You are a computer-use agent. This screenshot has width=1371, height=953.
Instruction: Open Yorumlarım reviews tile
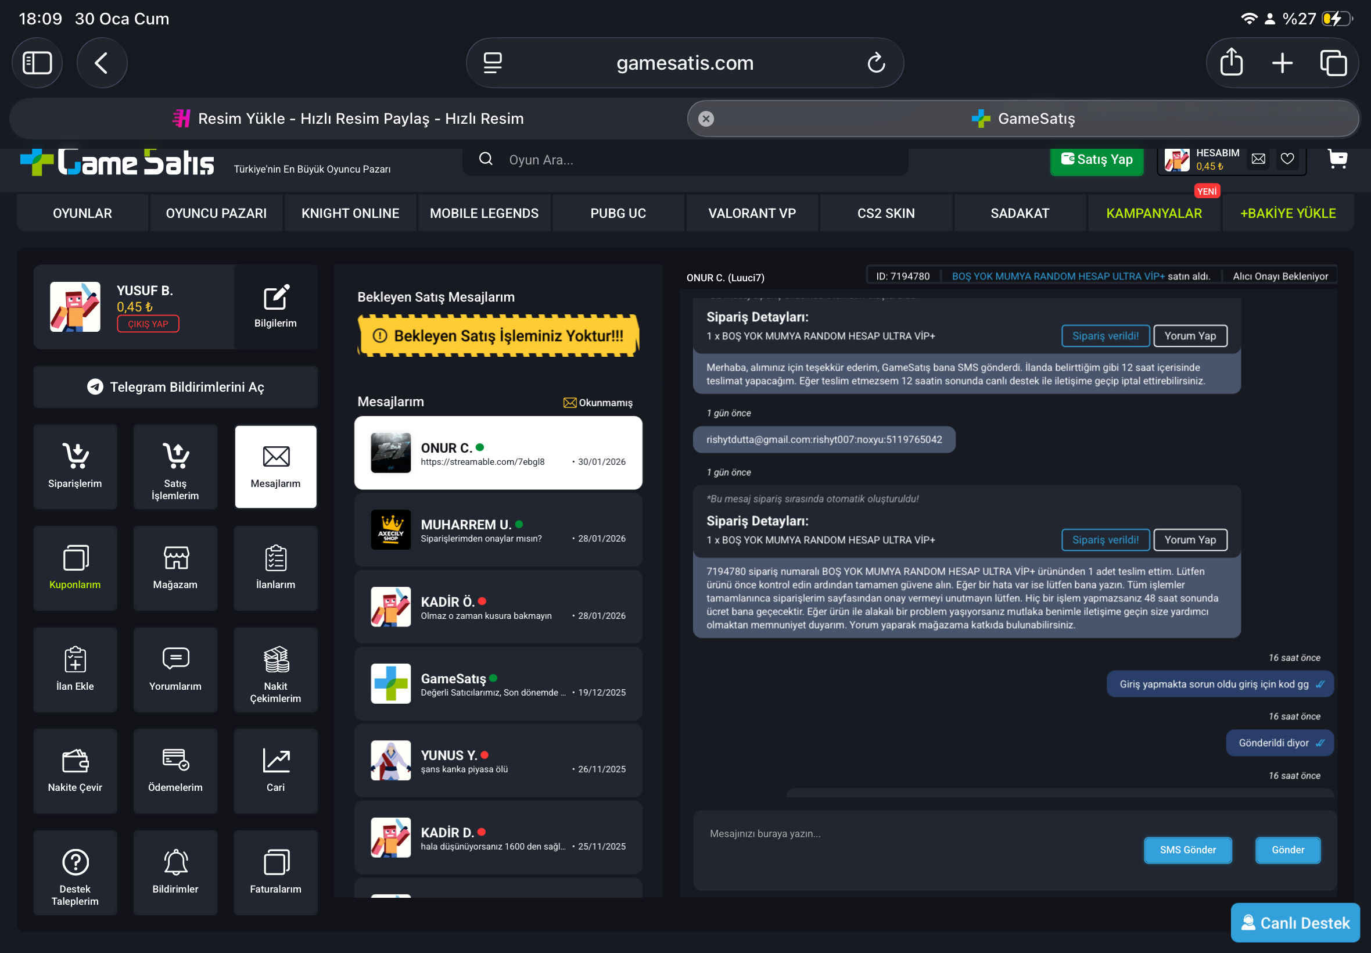click(x=175, y=669)
